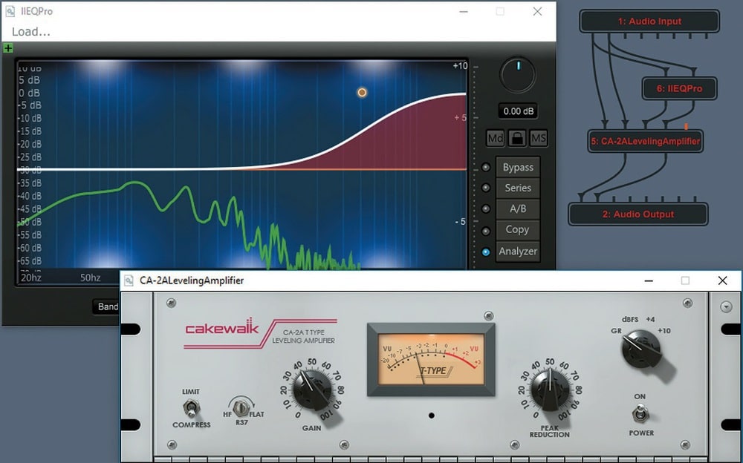
Task: Click the 20hz frequency label
Action: pos(31,278)
